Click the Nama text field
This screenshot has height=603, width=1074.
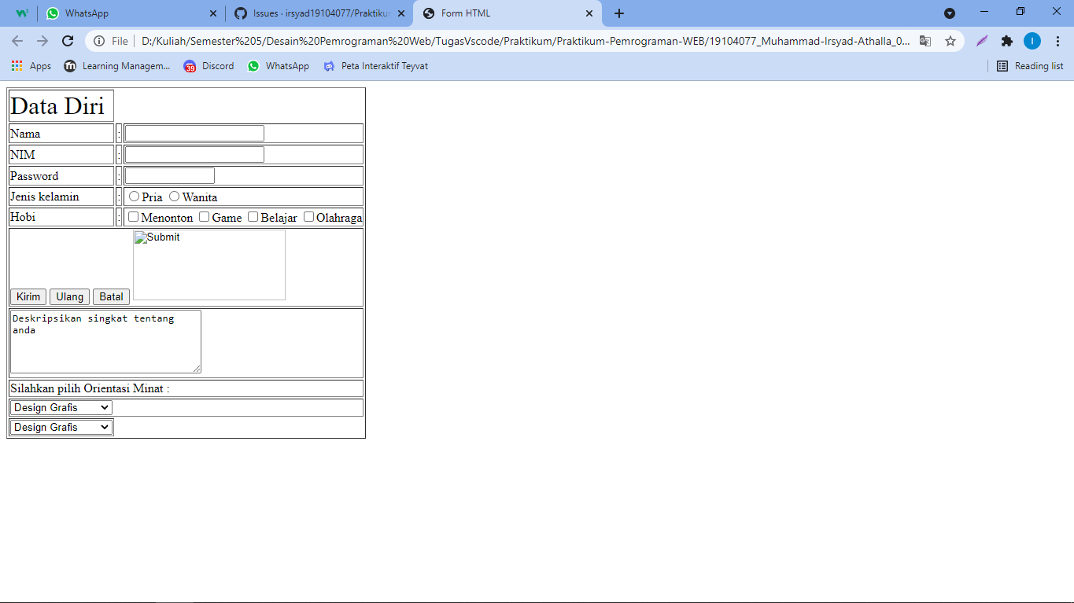click(x=194, y=134)
